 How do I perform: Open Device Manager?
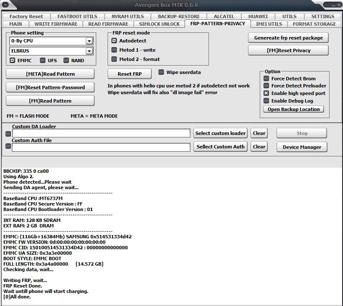tap(302, 147)
